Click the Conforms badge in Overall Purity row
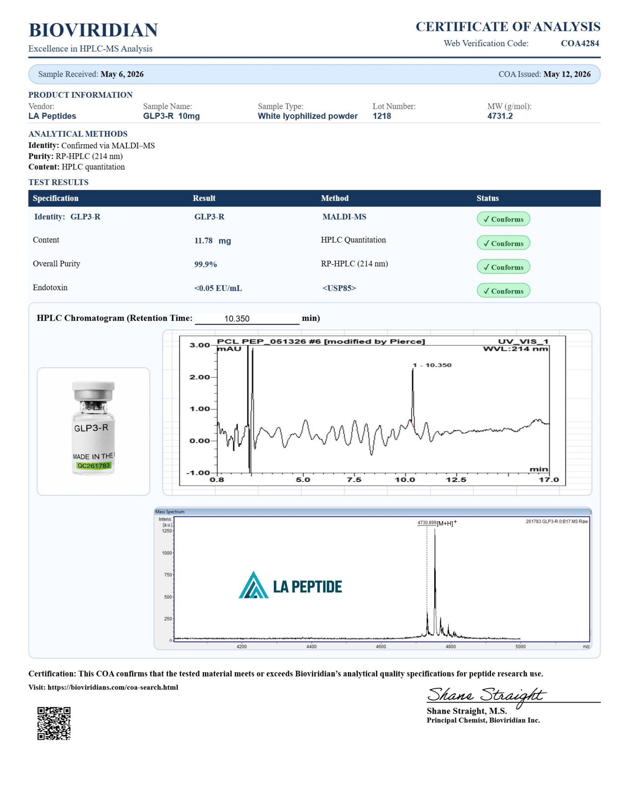 click(x=503, y=267)
